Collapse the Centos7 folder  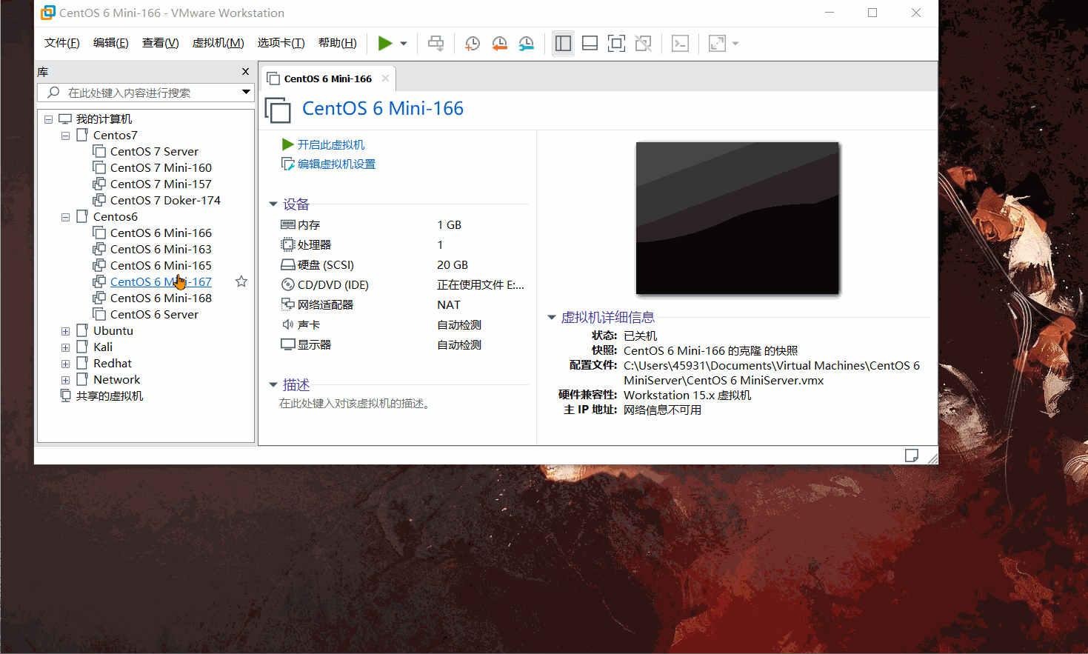[65, 136]
